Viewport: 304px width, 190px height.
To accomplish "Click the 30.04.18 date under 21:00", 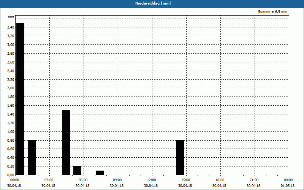I will click(x=253, y=186).
